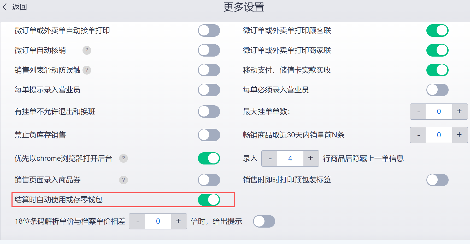Click the question mark beside 销售页面录入商品券
The image size is (470, 244).
[123, 180]
